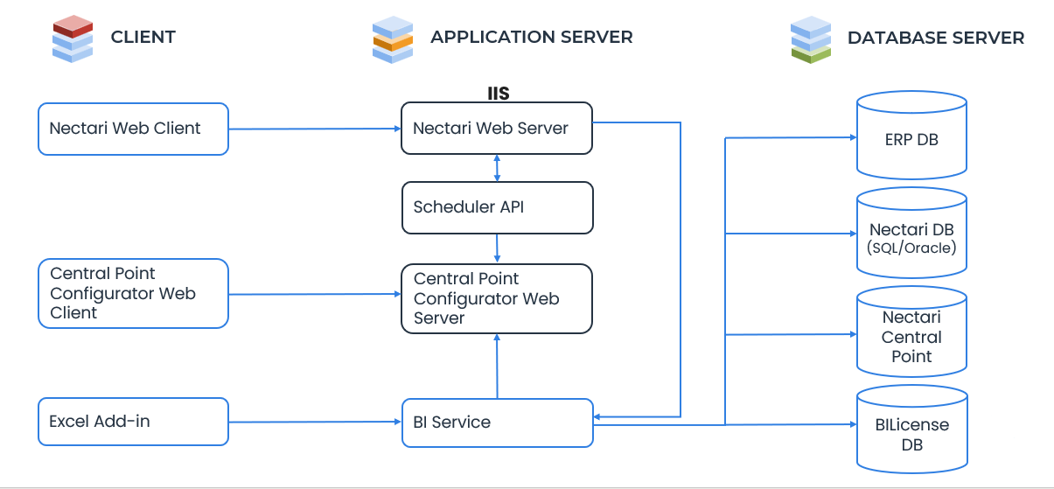Screen dimensions: 1054x489
Task: Click the orange Application Server stack icon
Action: (x=392, y=39)
